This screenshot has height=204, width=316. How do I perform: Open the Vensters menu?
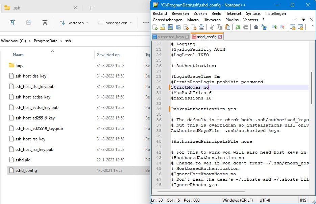click(250, 20)
